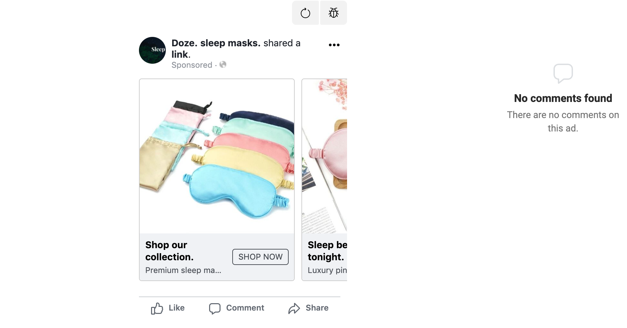Click the Share arrow icon
This screenshot has width=627, height=328.
[x=294, y=308]
